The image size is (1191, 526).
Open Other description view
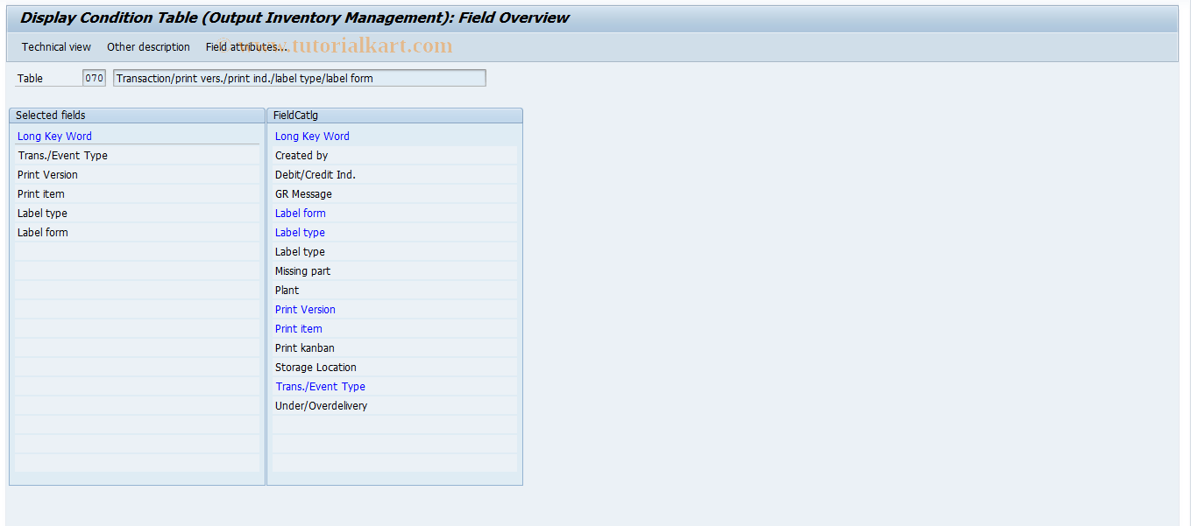tap(148, 46)
